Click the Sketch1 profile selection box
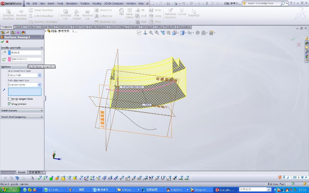 (x=26, y=52)
